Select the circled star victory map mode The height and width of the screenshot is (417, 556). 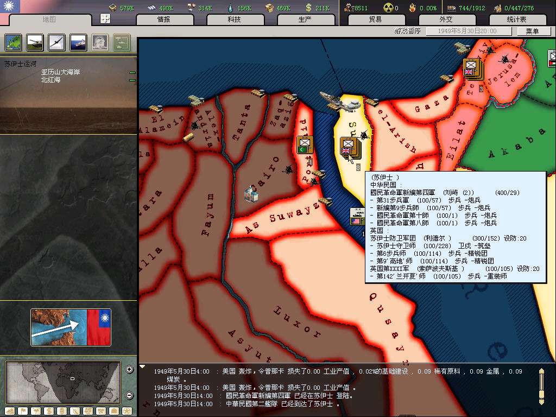pos(127,412)
